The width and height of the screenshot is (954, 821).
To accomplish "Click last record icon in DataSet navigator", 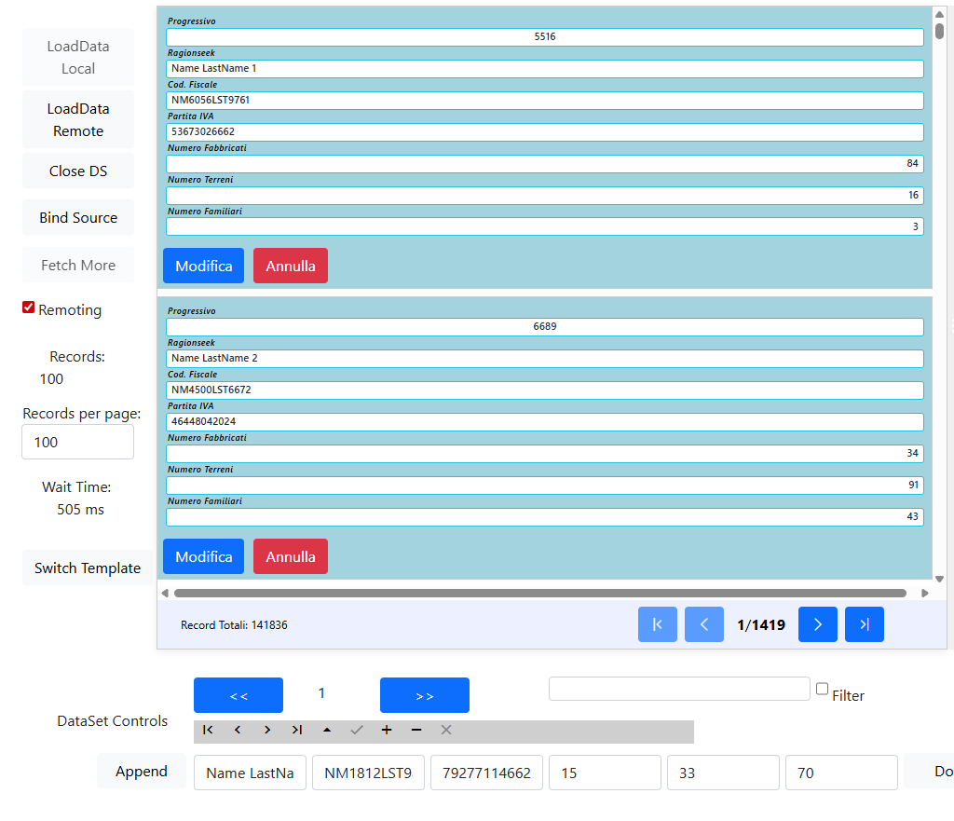I will click(297, 731).
